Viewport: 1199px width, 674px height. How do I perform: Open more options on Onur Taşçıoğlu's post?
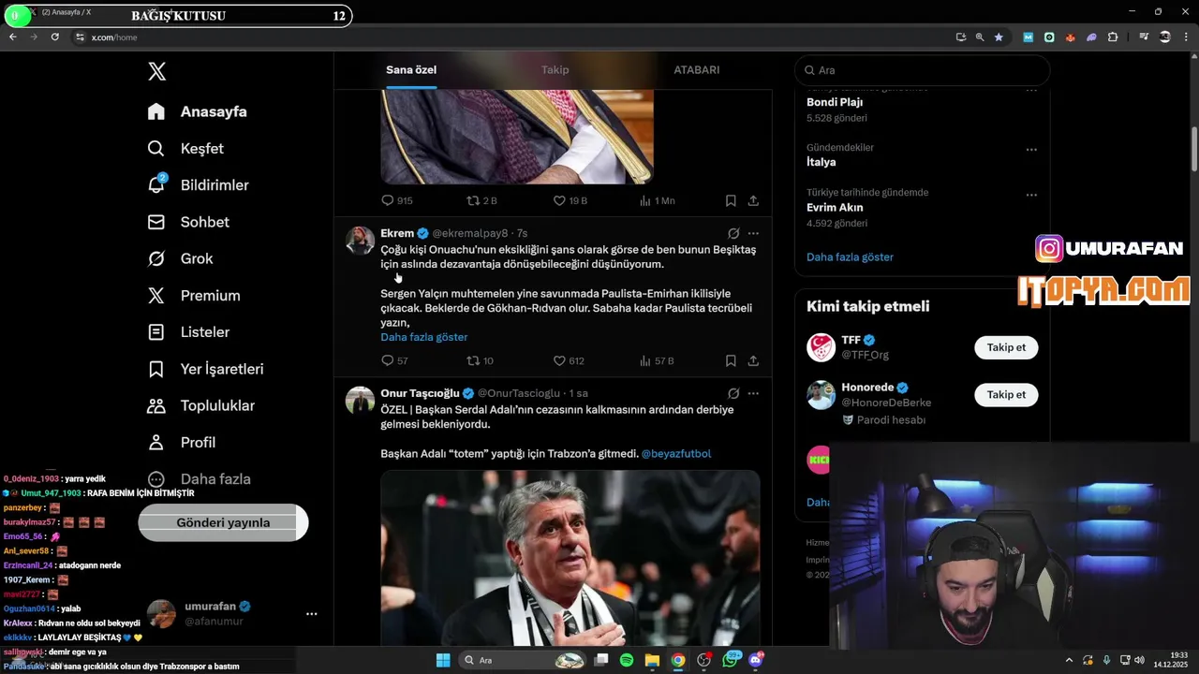pyautogui.click(x=753, y=393)
